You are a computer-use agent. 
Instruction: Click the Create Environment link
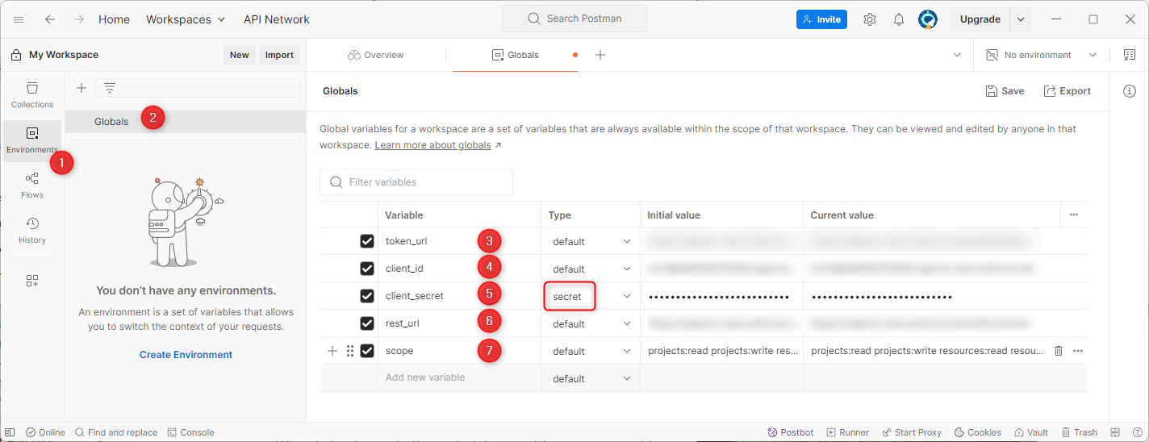pos(186,355)
